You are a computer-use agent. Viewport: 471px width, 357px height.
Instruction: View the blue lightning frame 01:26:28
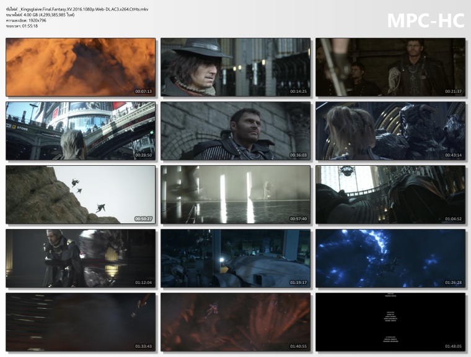click(x=390, y=258)
